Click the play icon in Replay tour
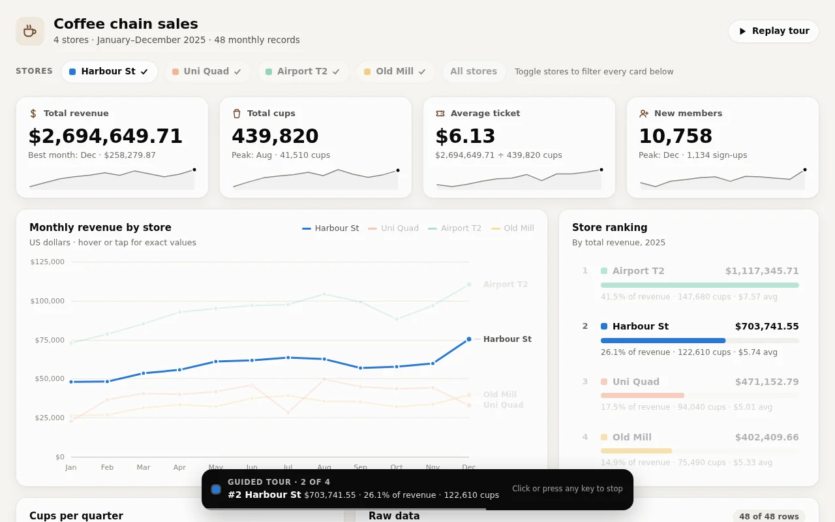The height and width of the screenshot is (522, 835). pyautogui.click(x=742, y=31)
